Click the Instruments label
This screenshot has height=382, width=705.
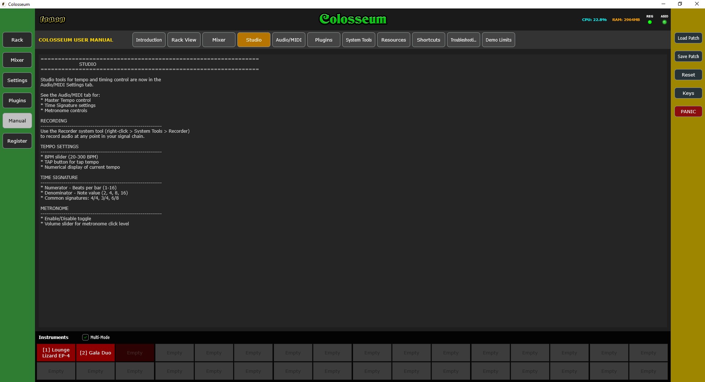click(x=53, y=337)
